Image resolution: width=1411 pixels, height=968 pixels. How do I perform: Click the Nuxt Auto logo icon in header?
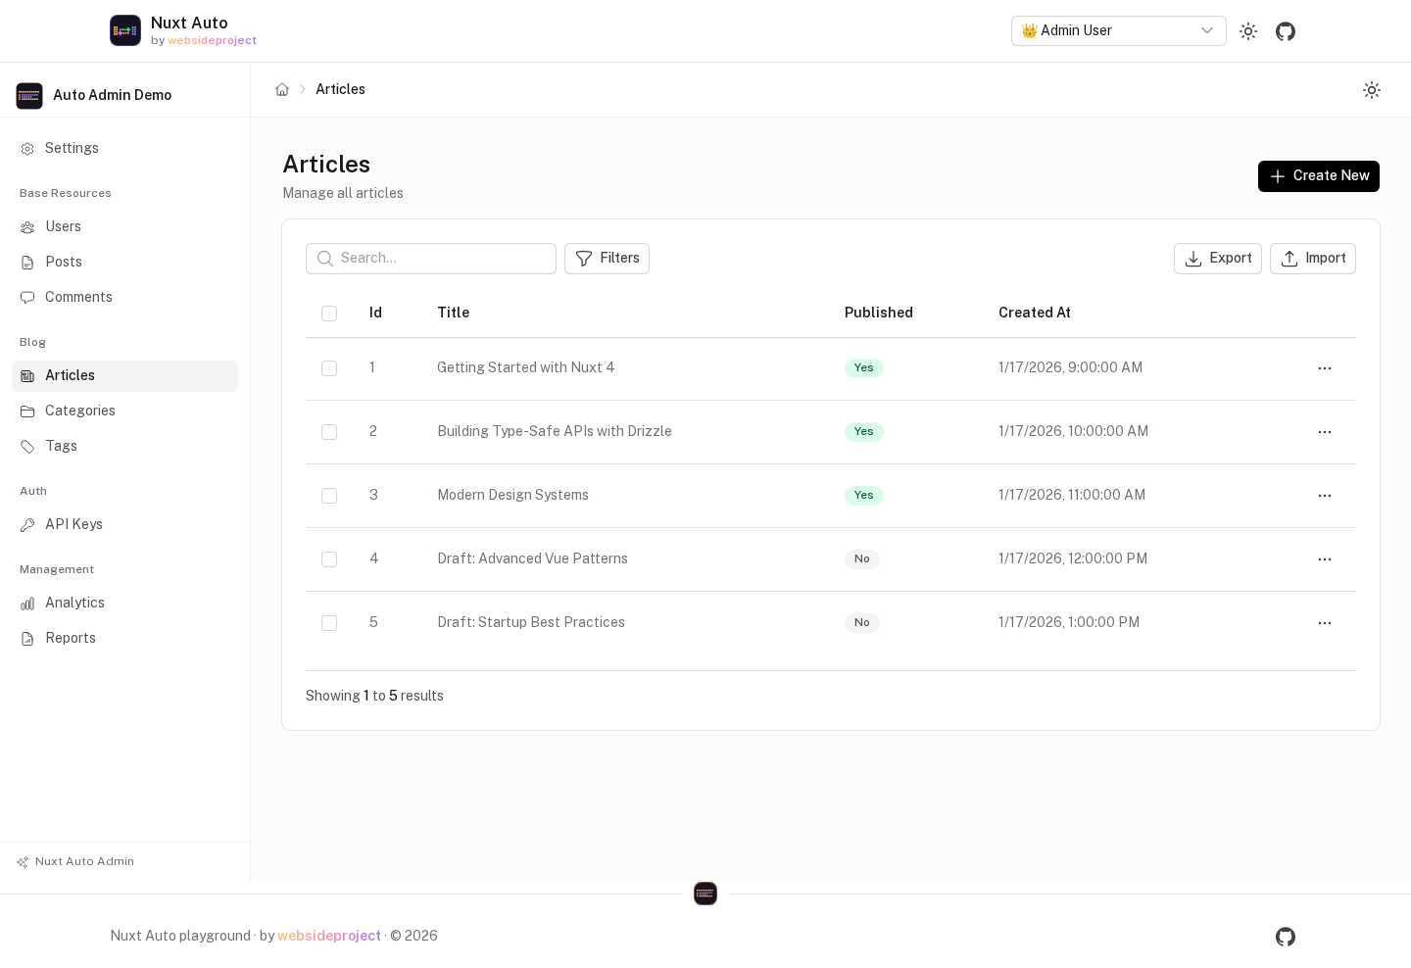coord(125,30)
